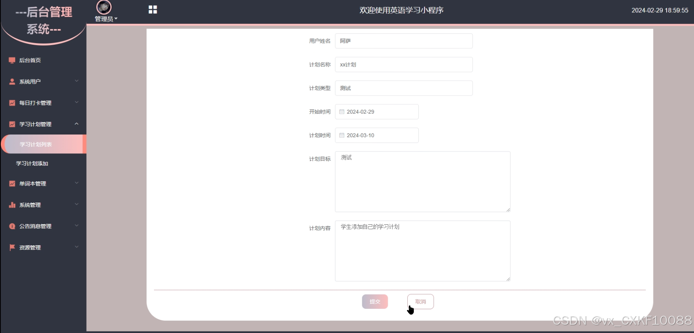
Task: Click the 资源管理 flag icon
Action: [x=12, y=248]
